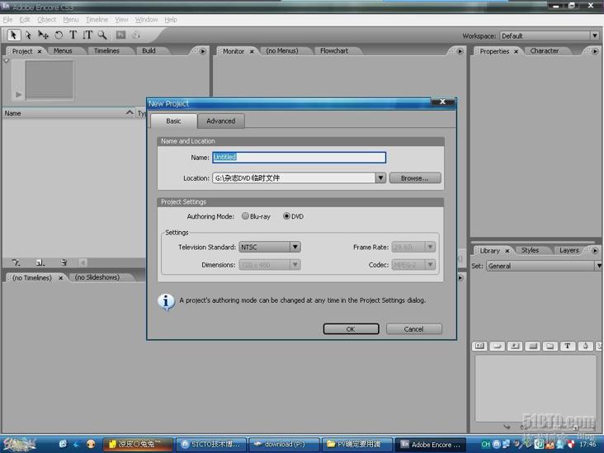The height and width of the screenshot is (453, 604).
Task: Switch to Basic tab in New Project
Action: click(173, 121)
